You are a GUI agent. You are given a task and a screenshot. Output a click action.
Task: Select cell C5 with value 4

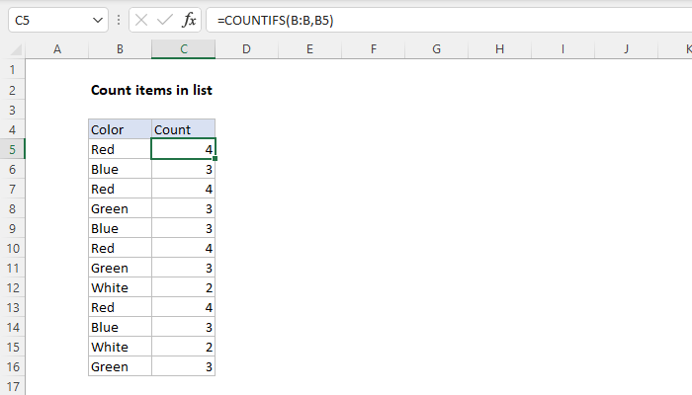(x=184, y=149)
